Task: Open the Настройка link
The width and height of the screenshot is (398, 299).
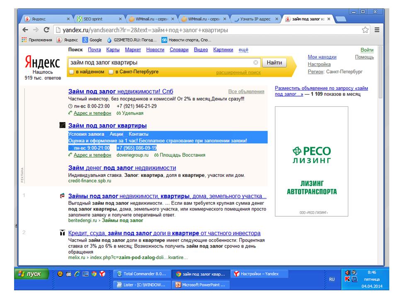Action: [319, 64]
